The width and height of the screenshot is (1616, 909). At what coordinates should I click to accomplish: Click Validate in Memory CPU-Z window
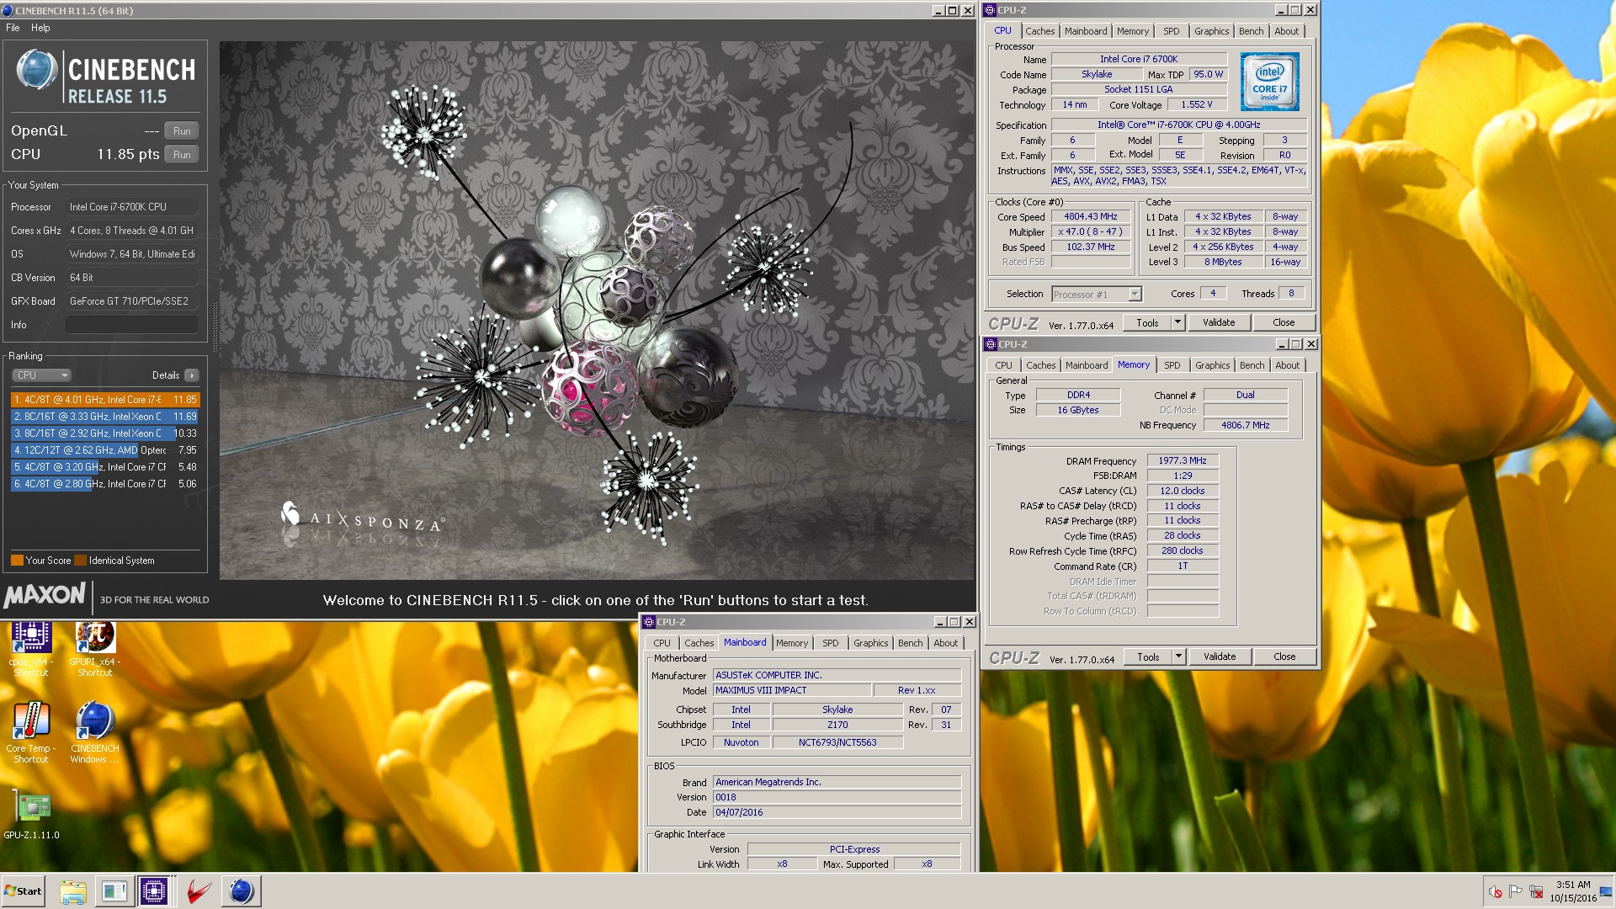(x=1220, y=656)
